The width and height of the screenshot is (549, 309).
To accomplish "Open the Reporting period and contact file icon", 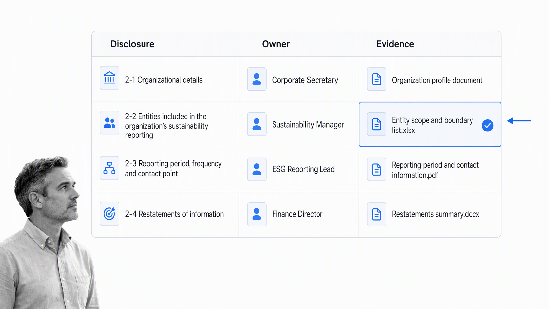I will (x=377, y=169).
